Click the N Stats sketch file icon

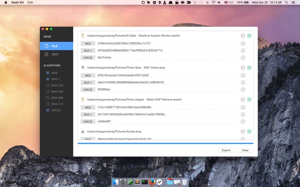[82, 36]
